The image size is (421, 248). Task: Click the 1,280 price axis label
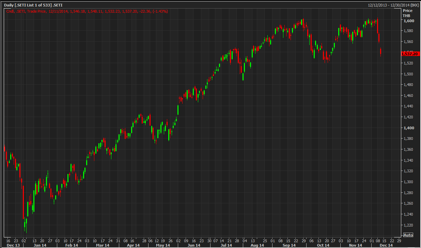click(408, 193)
